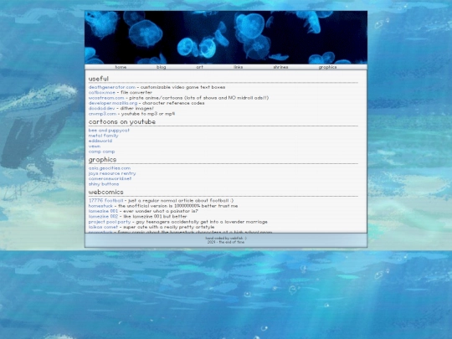Click the vewn link
The height and width of the screenshot is (339, 452).
click(95, 146)
